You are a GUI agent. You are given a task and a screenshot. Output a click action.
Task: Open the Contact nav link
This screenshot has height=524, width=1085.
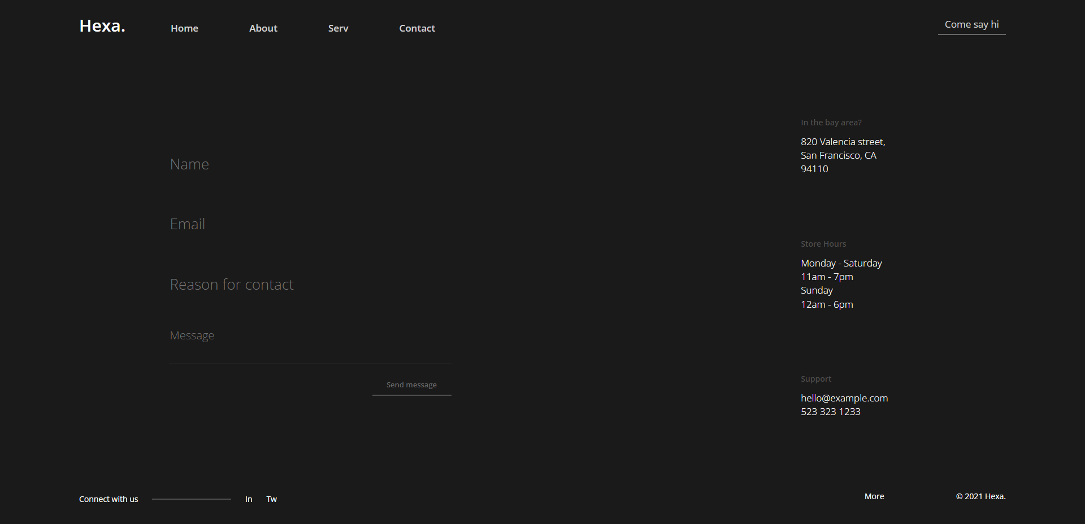pyautogui.click(x=417, y=28)
